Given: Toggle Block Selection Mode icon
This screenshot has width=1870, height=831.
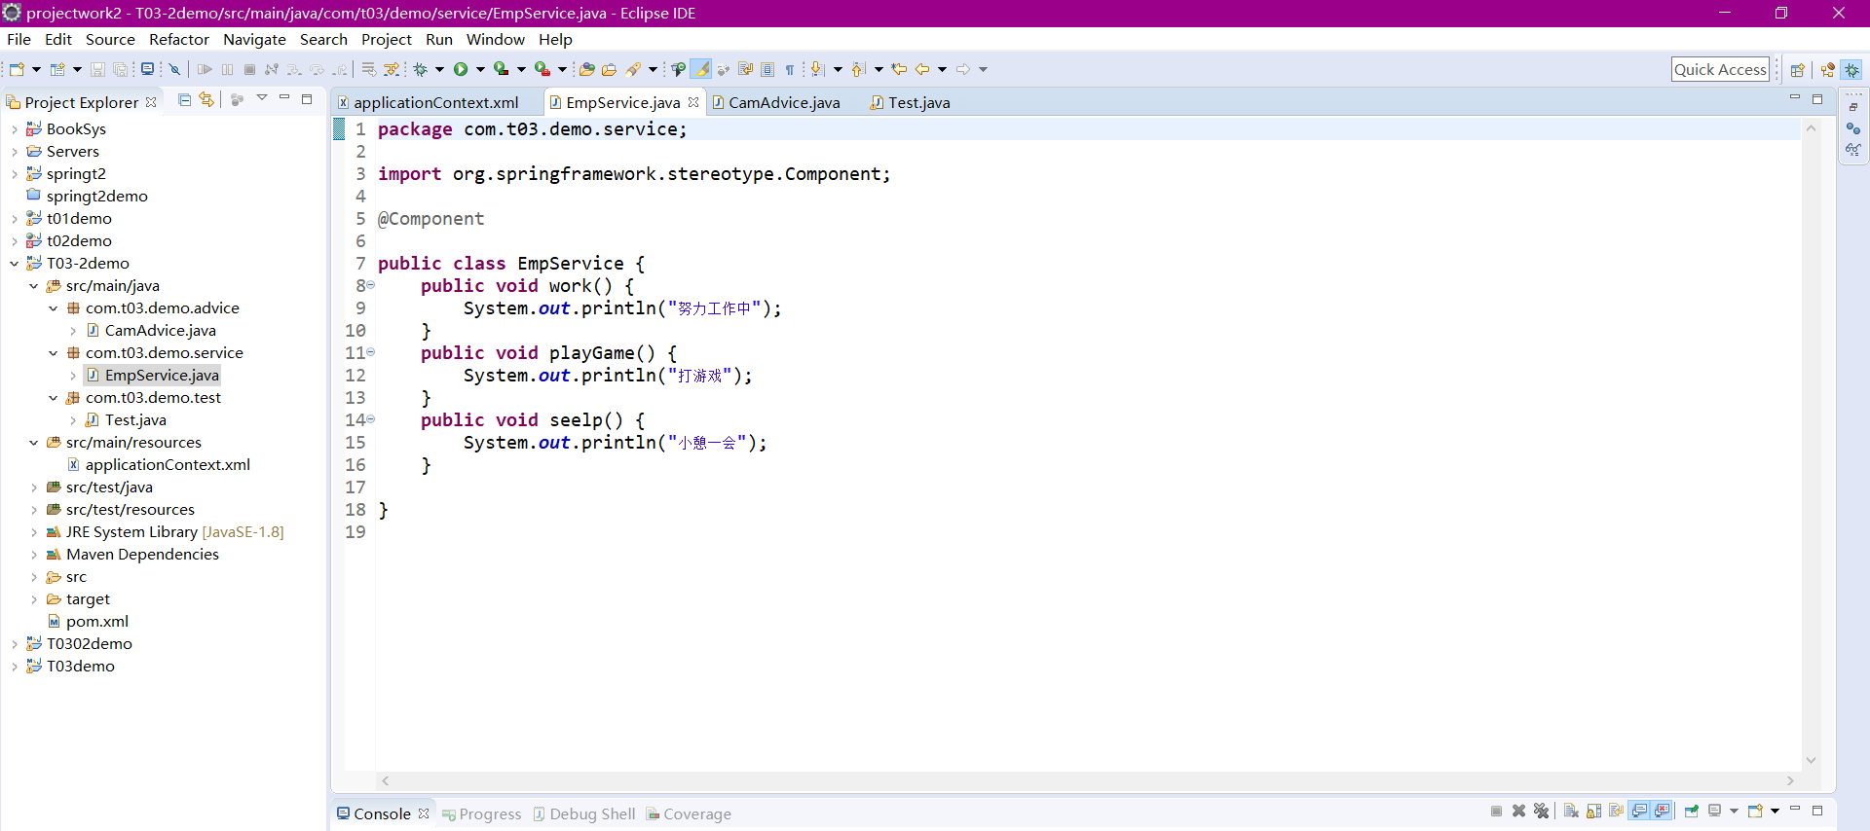Looking at the screenshot, I should pyautogui.click(x=767, y=69).
